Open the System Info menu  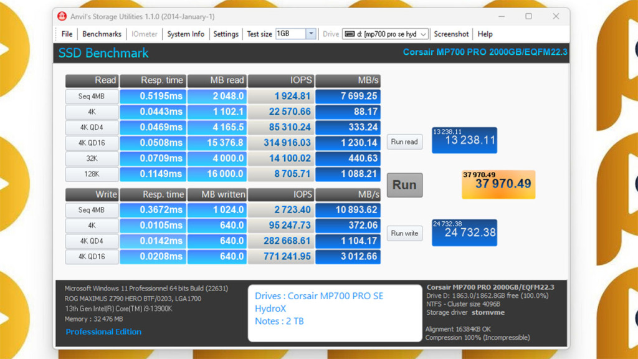point(186,34)
